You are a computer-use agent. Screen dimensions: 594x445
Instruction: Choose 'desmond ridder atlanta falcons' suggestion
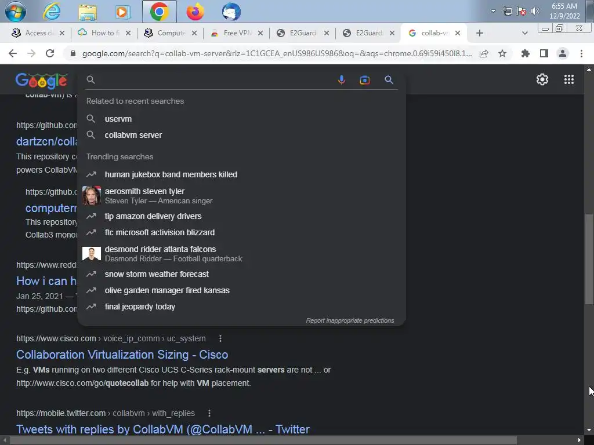click(242, 254)
